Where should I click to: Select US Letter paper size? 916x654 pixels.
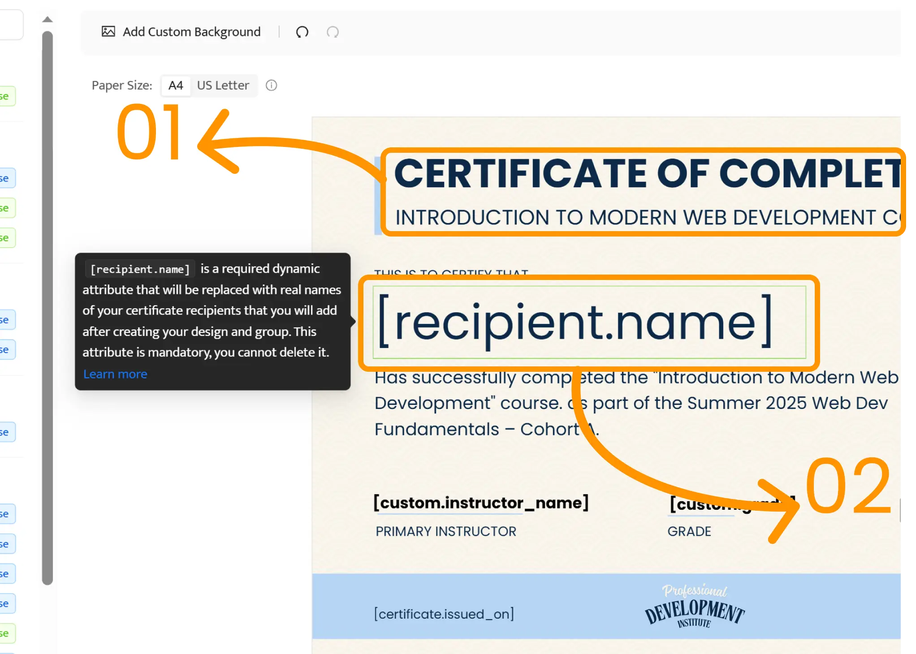(223, 85)
